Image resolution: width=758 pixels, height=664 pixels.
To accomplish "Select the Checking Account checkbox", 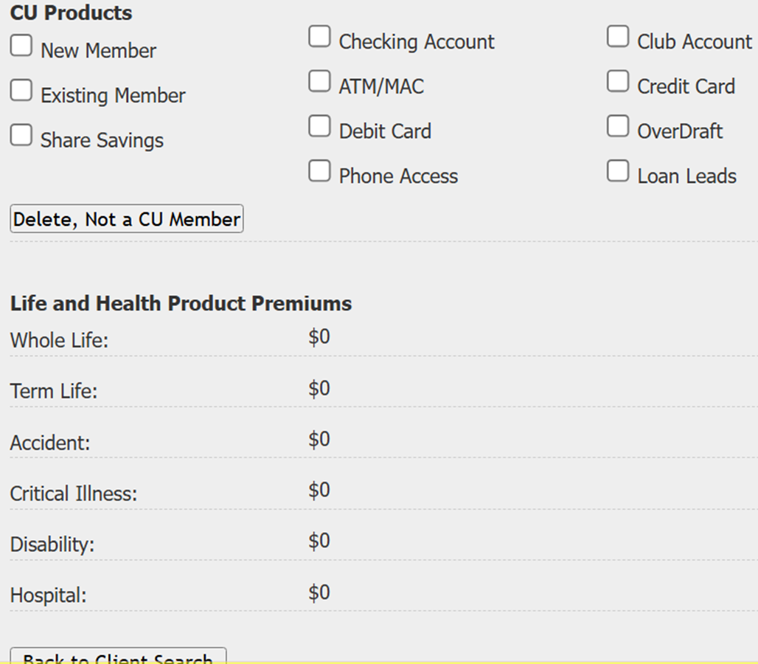I will coord(319,37).
